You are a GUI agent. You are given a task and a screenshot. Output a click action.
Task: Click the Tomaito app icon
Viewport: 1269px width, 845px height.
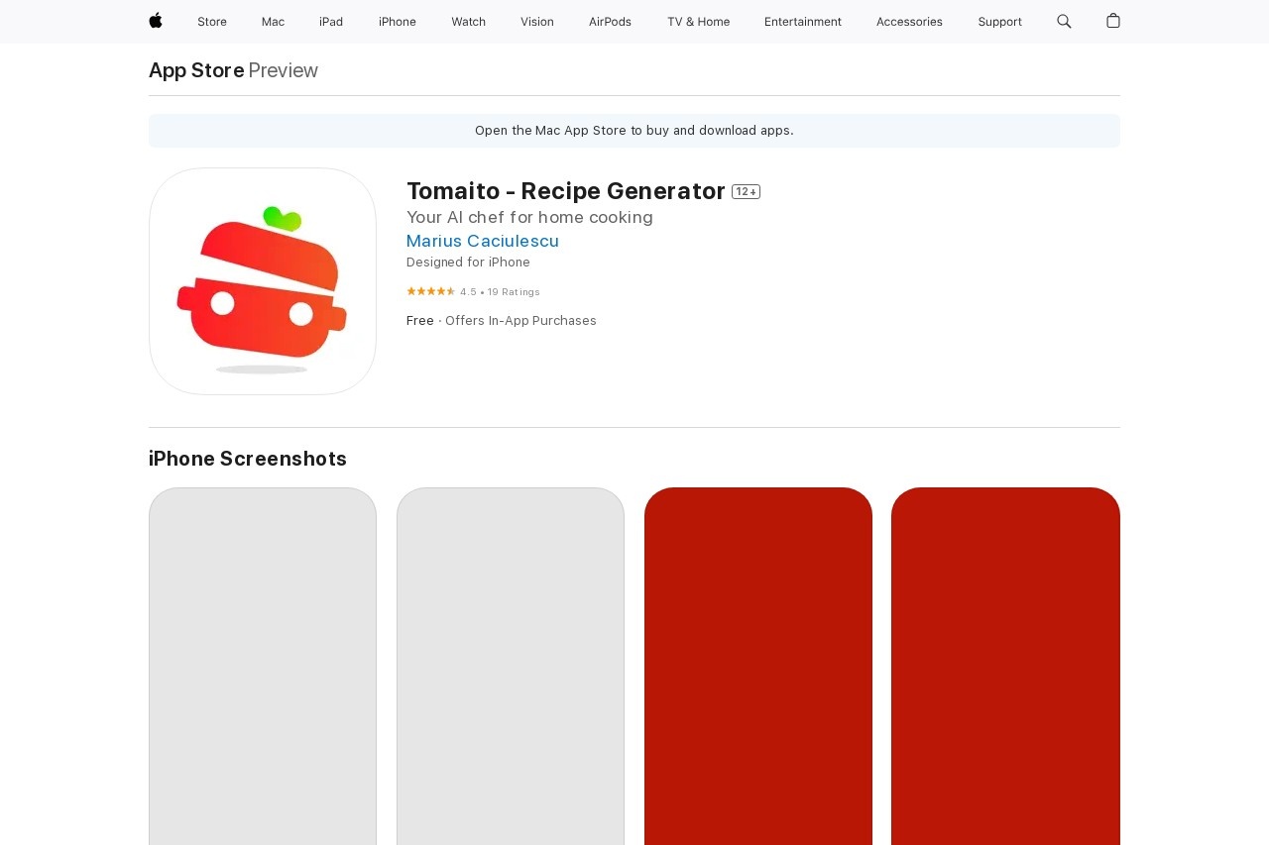pyautogui.click(x=263, y=281)
